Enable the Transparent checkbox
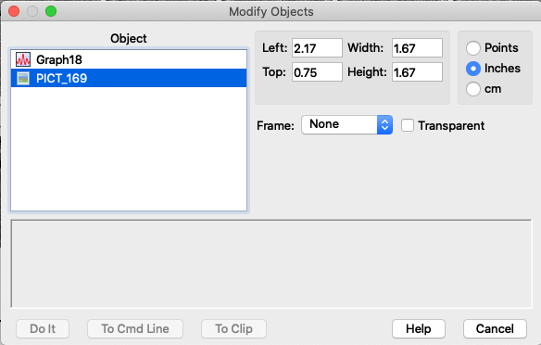The width and height of the screenshot is (541, 345). pos(408,125)
